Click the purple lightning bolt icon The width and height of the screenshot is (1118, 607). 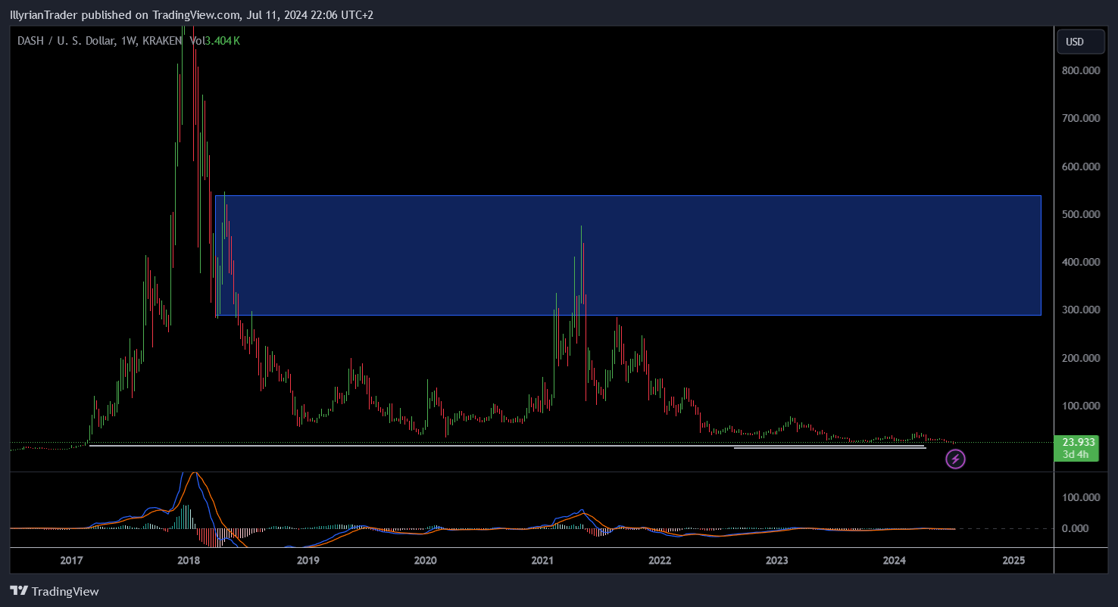(956, 459)
